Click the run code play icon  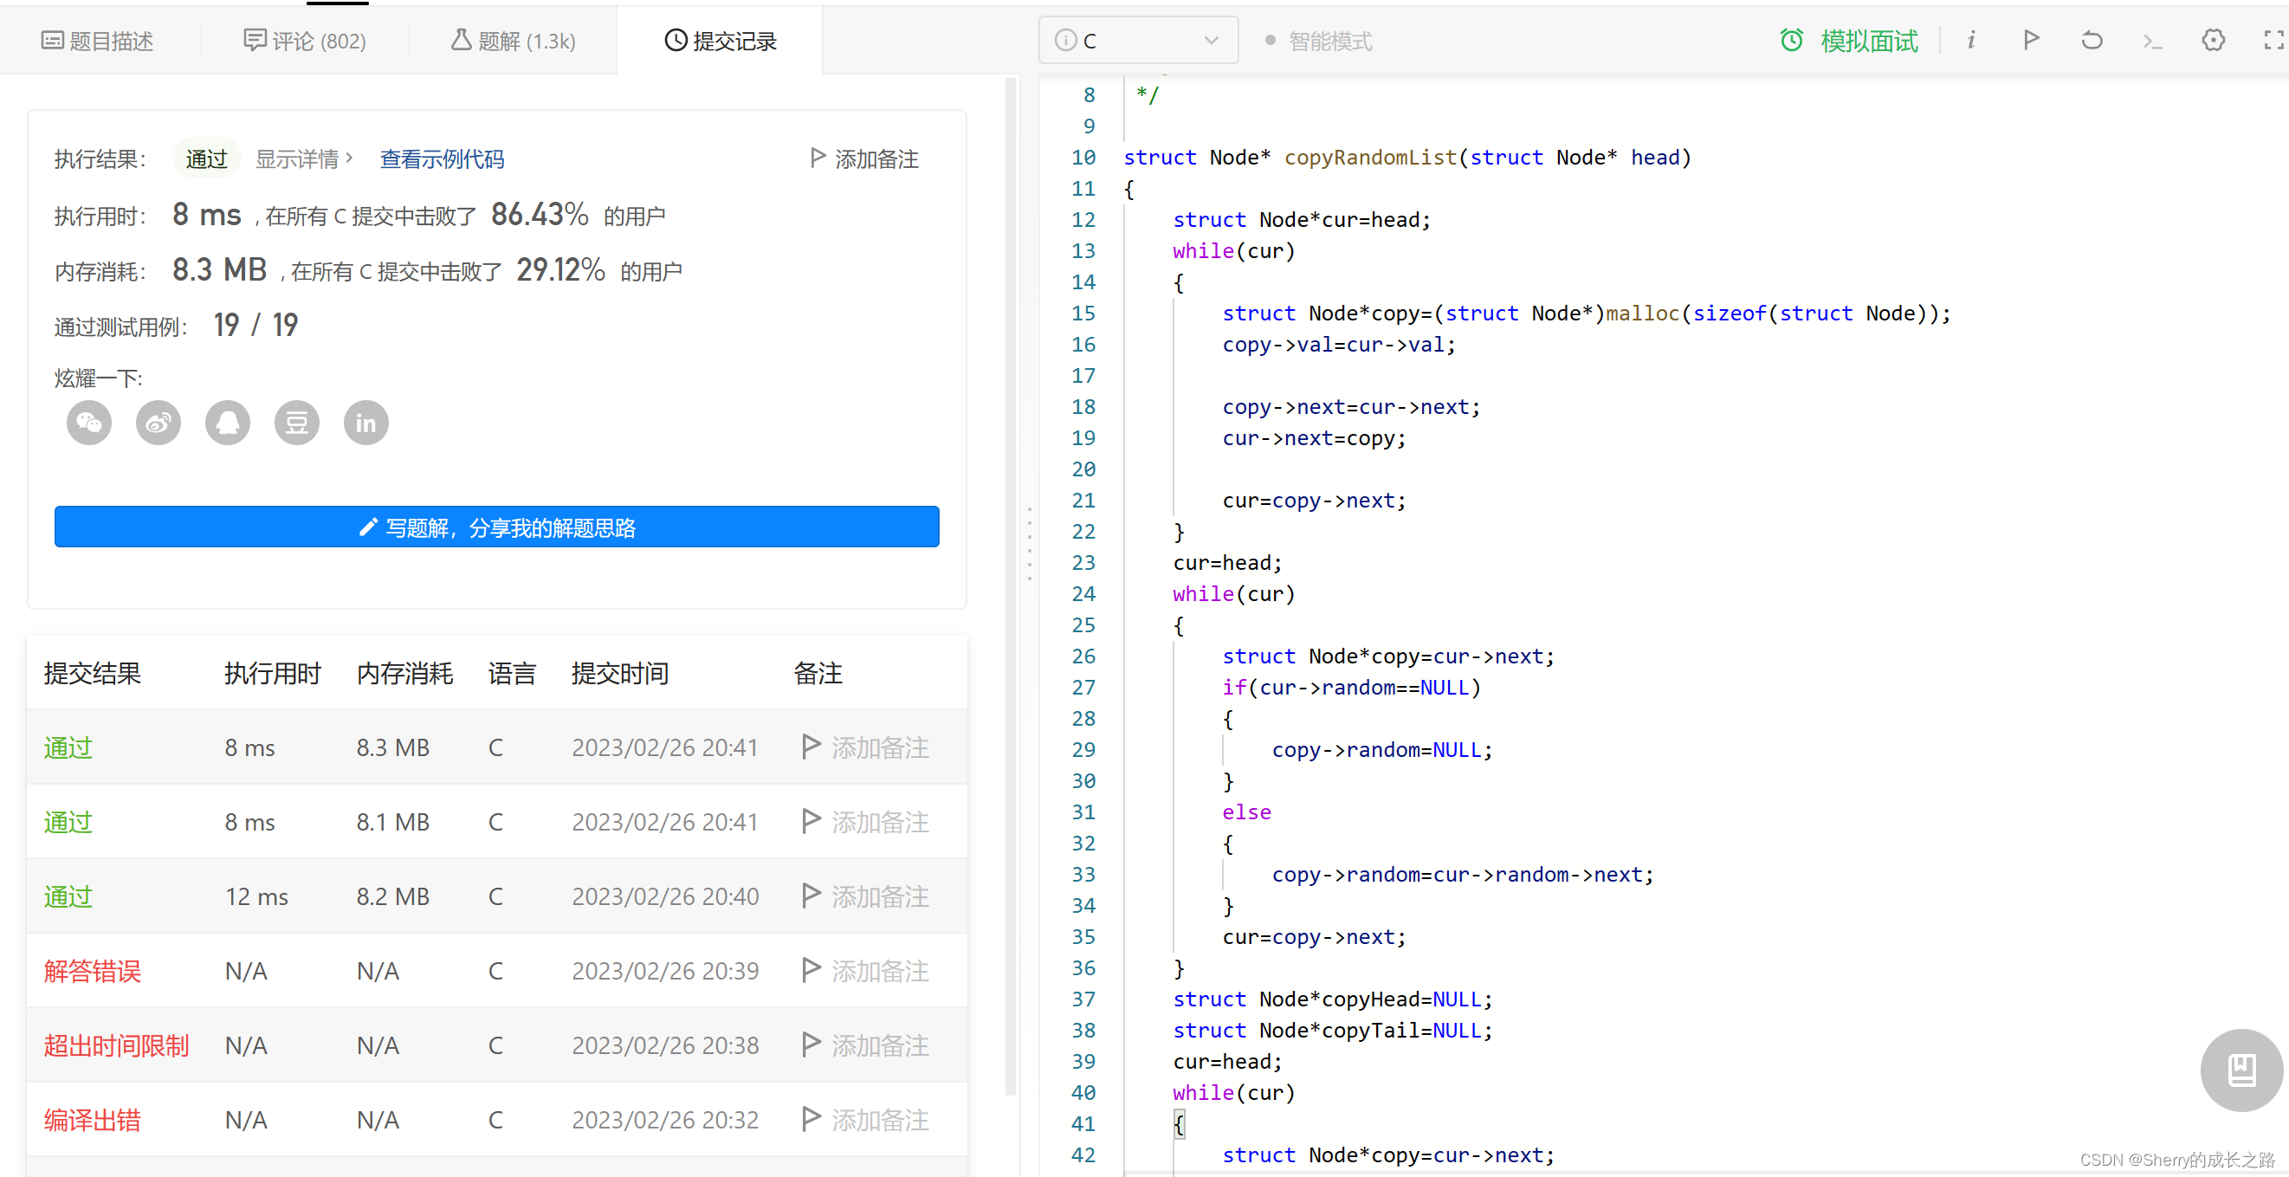[2030, 40]
